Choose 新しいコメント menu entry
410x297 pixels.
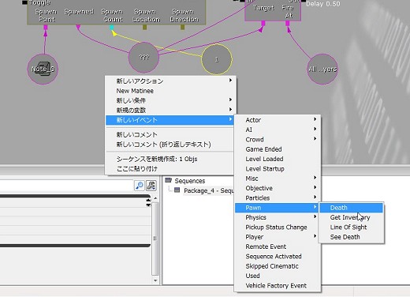170,134
